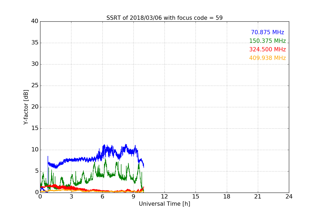Click the 'Y-factor [dB]' axis label
The image size is (321, 214).
(x=26, y=107)
